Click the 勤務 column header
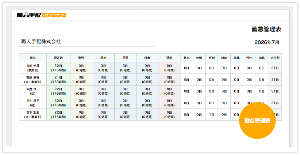 pos(81,58)
